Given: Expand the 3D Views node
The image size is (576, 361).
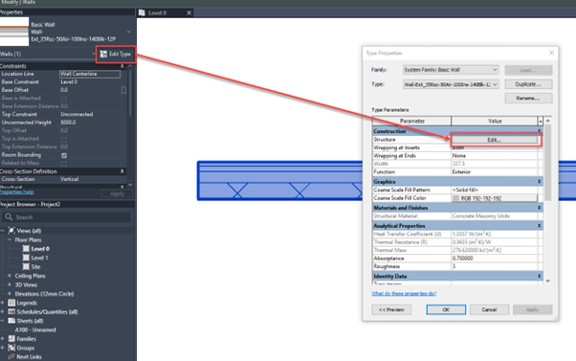Looking at the screenshot, I should coord(10,284).
